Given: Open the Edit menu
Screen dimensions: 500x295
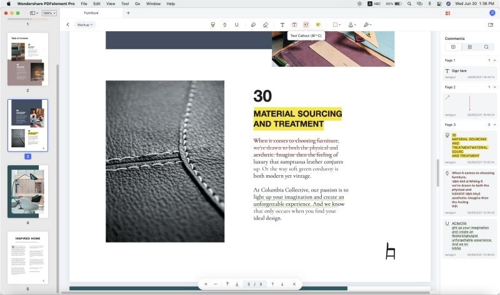Looking at the screenshot, I should point(97,4).
